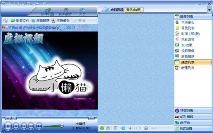Screen dimensions: 213x133
Task: Click the blue refresh list icon
Action: [123, 128]
